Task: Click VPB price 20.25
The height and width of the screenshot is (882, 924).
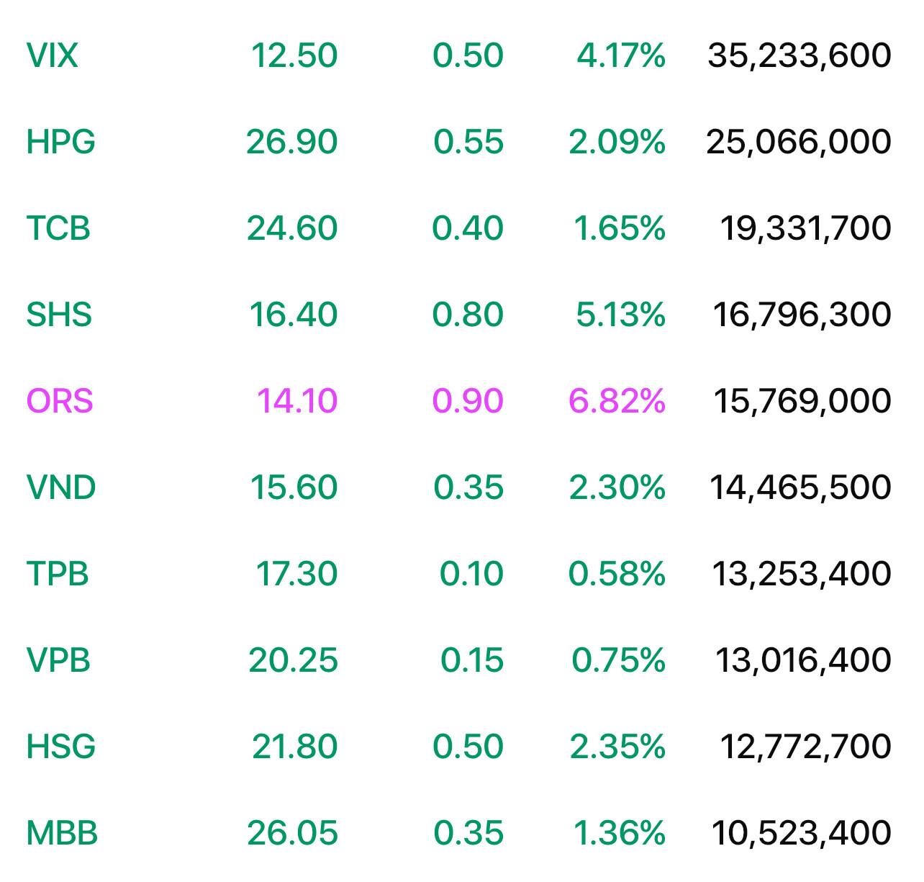Action: pos(293,660)
